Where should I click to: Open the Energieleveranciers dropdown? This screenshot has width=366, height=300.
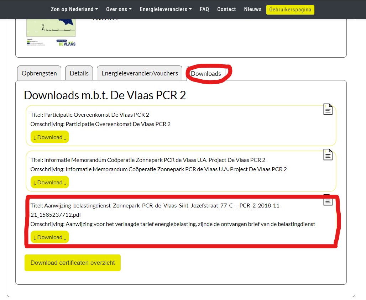166,9
